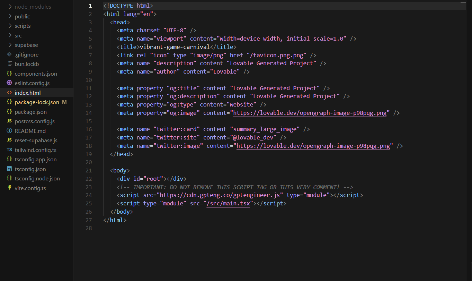The height and width of the screenshot is (281, 472).
Task: Follow the og:image opengraph URL link
Action: 310,113
